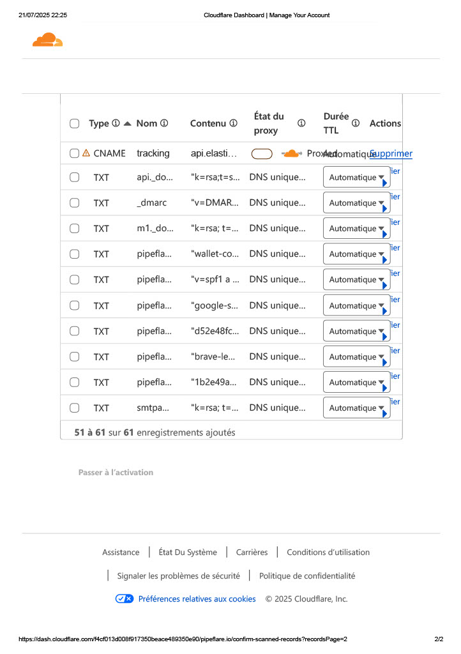Open the Politique de confidentialité link
The height and width of the screenshot is (654, 461).
(x=307, y=576)
